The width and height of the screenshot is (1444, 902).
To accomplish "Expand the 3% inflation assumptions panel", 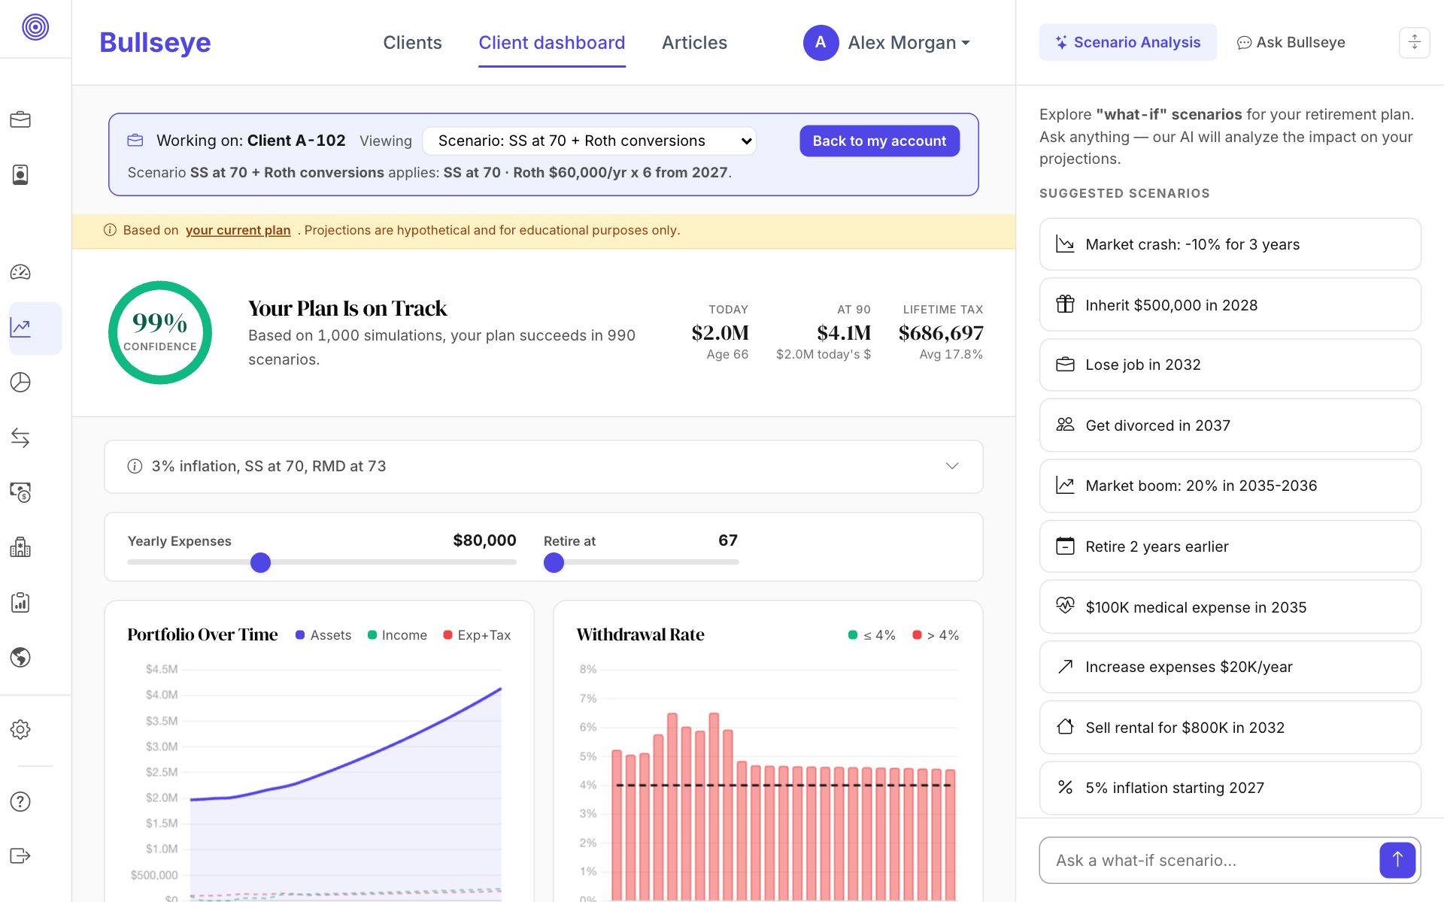I will coord(543,466).
